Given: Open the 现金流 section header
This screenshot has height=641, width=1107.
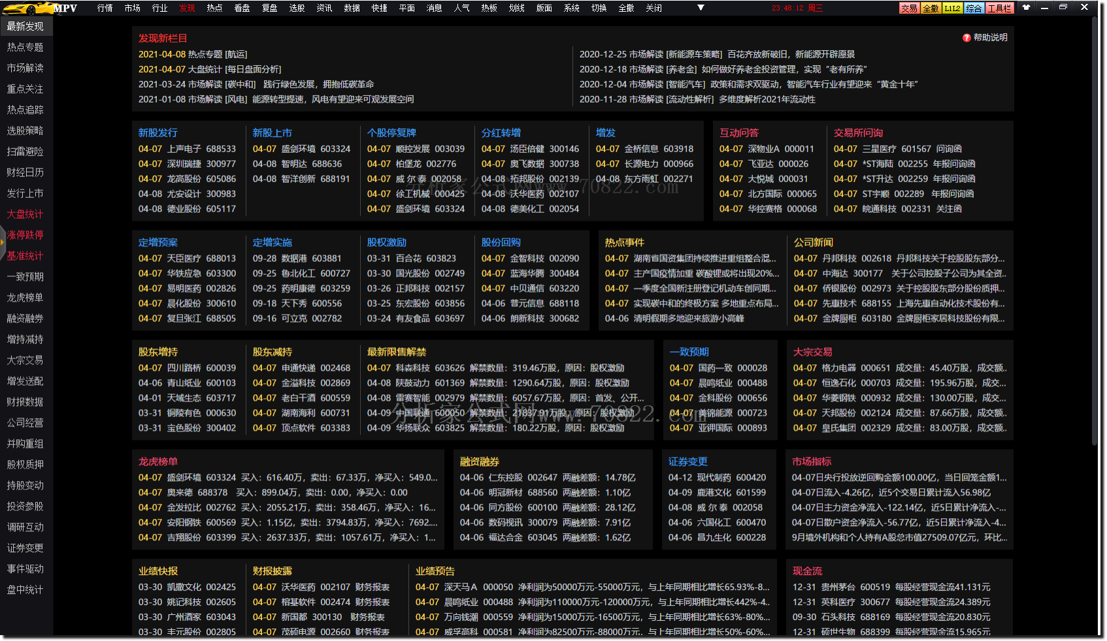Looking at the screenshot, I should coord(808,571).
